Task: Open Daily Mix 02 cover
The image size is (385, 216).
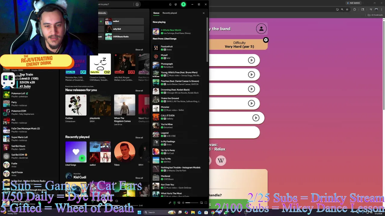Action: [100, 64]
